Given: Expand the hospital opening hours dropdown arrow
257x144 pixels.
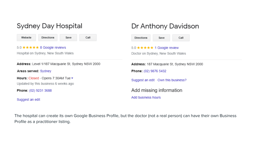Looking at the screenshot, I should click(x=72, y=78).
